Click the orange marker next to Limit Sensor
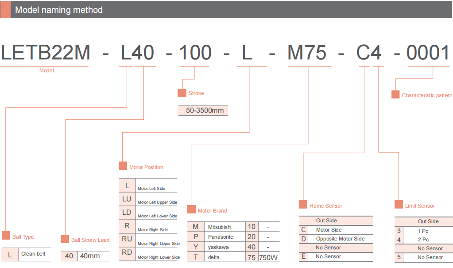The height and width of the screenshot is (268, 453). click(399, 205)
